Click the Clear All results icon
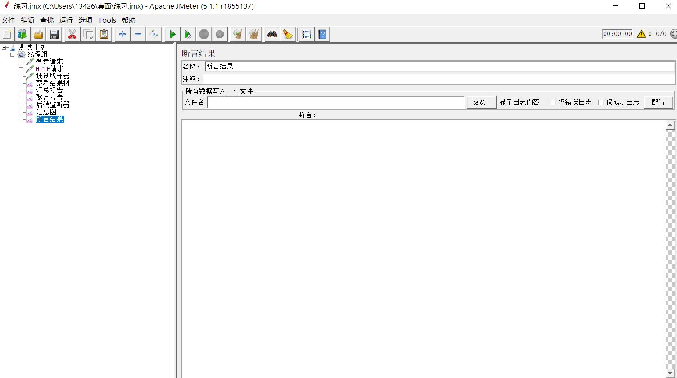The image size is (677, 378). (254, 34)
